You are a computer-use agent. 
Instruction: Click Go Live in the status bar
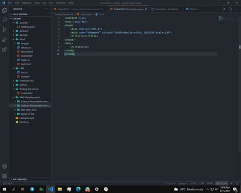pos(222,183)
